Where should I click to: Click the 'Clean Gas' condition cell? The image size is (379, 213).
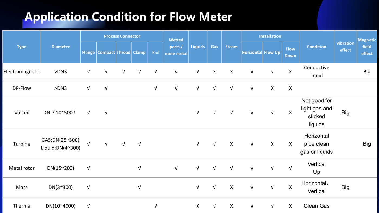pyautogui.click(x=316, y=206)
